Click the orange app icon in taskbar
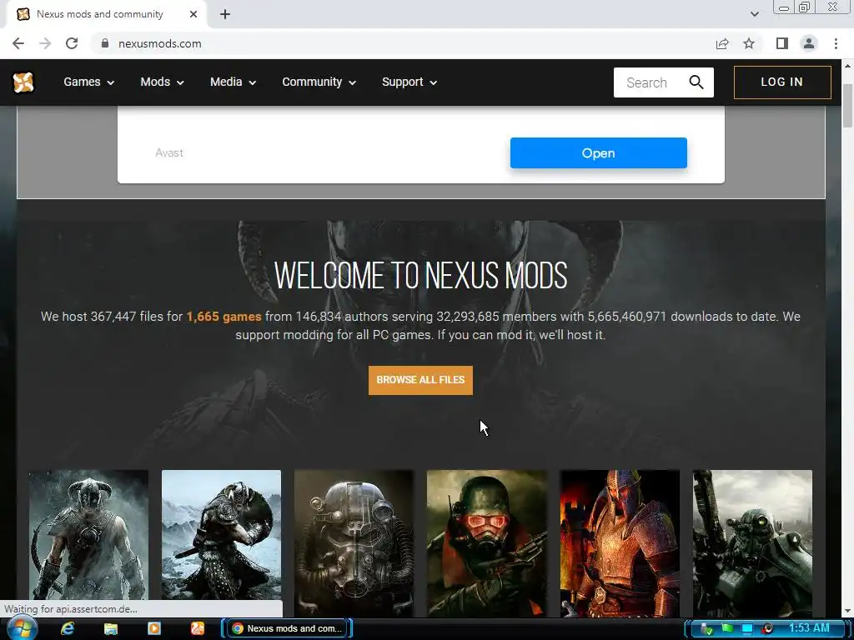The width and height of the screenshot is (854, 640). (x=197, y=628)
